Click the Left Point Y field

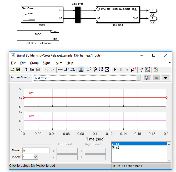(x=67, y=157)
